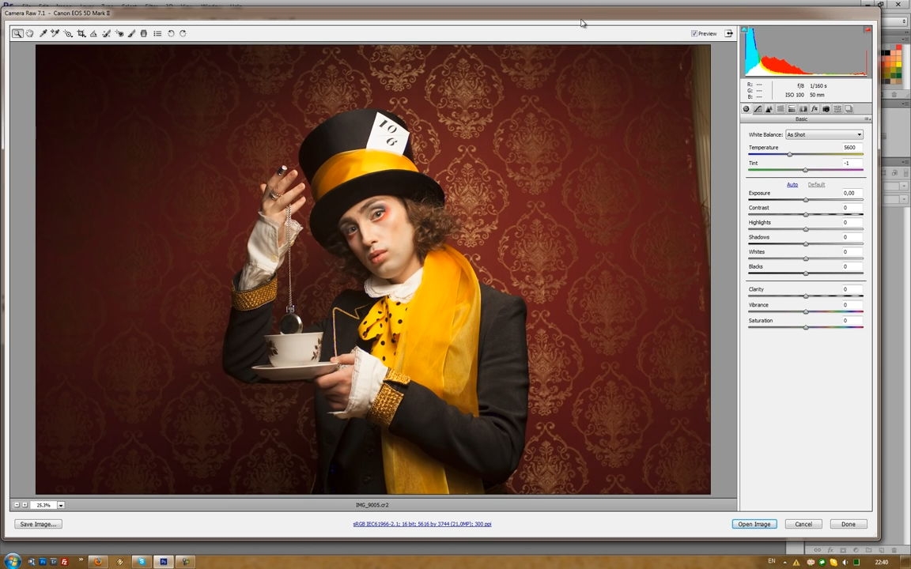Rotate image 90° counterclockwise
The width and height of the screenshot is (911, 569).
[171, 34]
